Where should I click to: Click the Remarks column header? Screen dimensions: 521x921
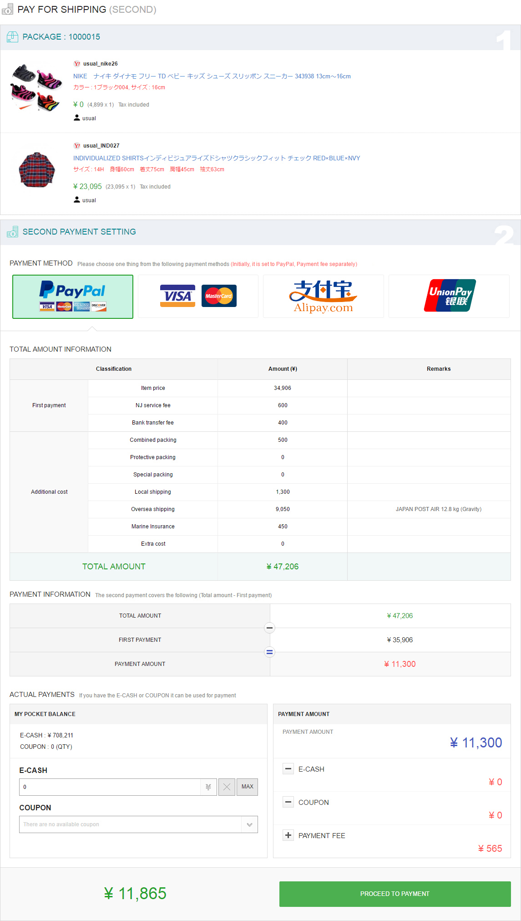click(439, 369)
